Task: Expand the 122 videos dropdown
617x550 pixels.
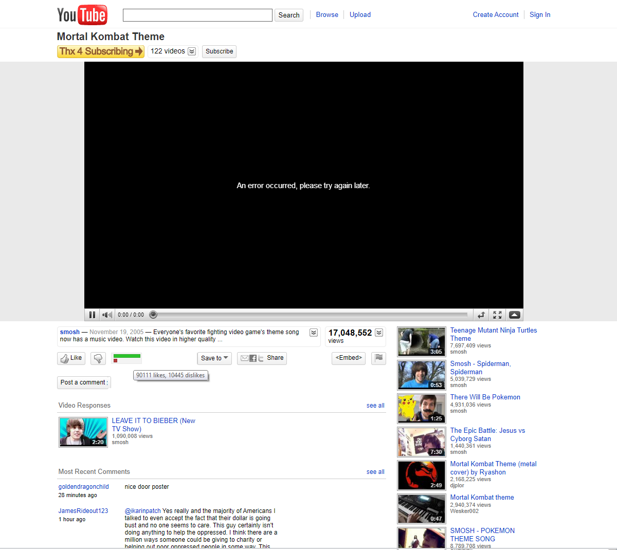Action: pyautogui.click(x=192, y=51)
